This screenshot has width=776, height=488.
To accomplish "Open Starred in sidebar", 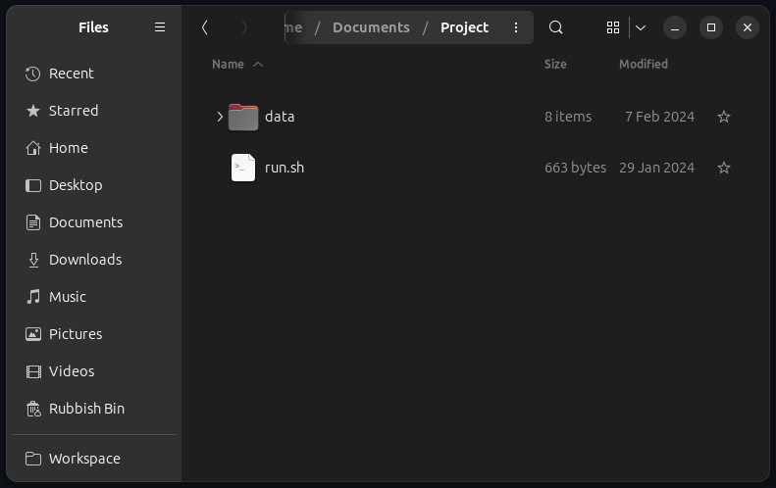I will pyautogui.click(x=74, y=111).
